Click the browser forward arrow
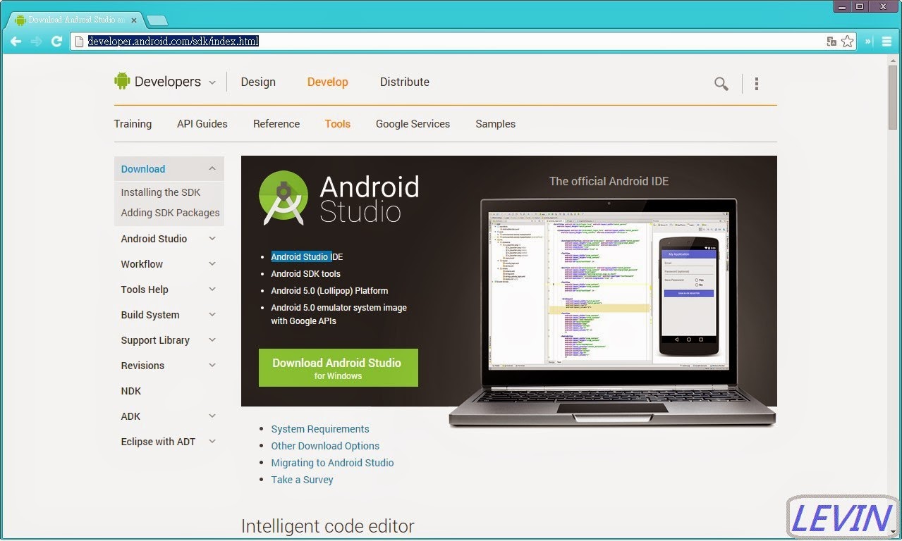This screenshot has height=541, width=902. tap(36, 42)
